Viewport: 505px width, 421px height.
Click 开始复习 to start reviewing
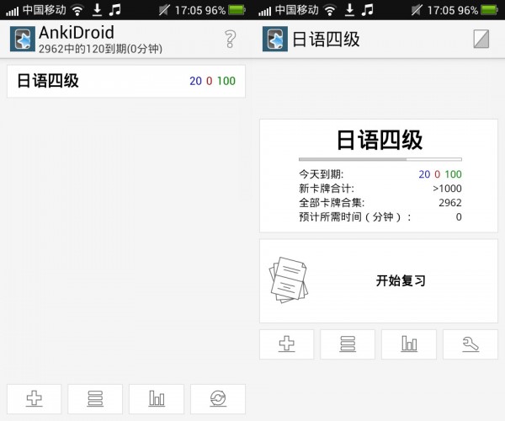point(401,280)
